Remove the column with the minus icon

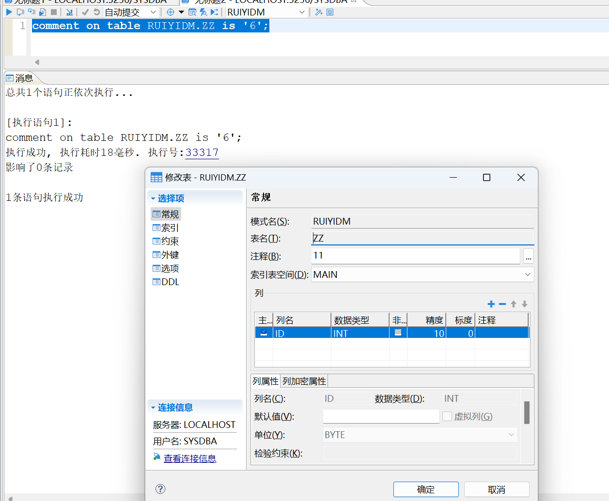(502, 304)
